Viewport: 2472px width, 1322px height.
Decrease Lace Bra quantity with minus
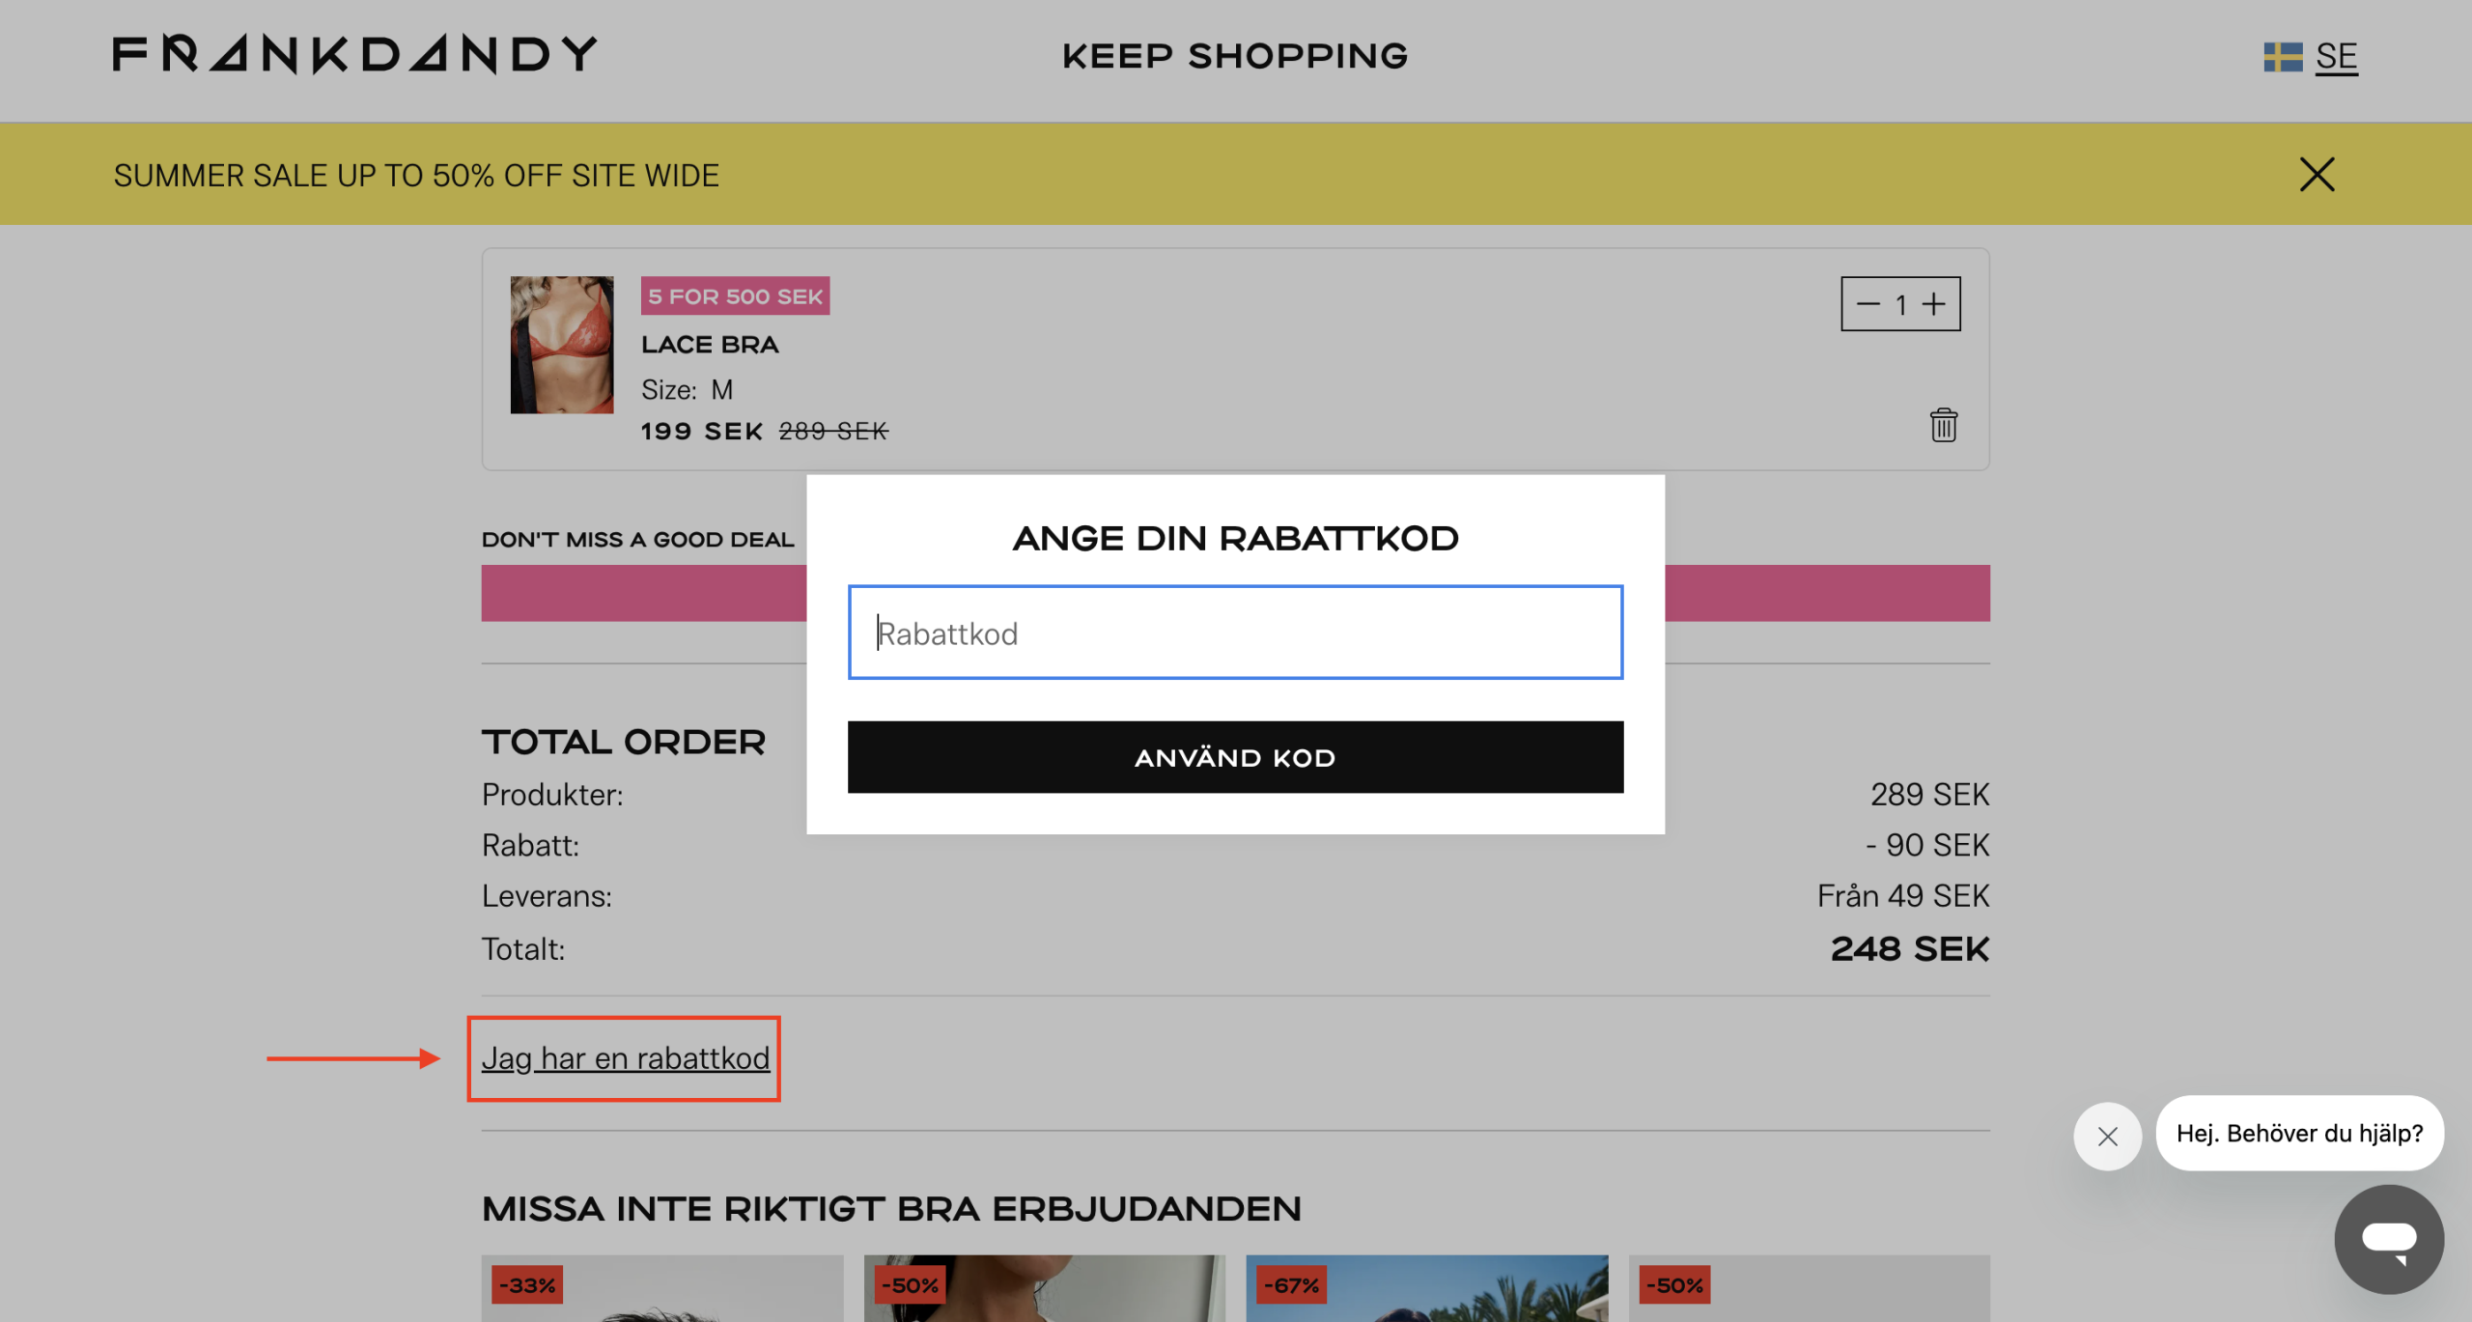1868,304
